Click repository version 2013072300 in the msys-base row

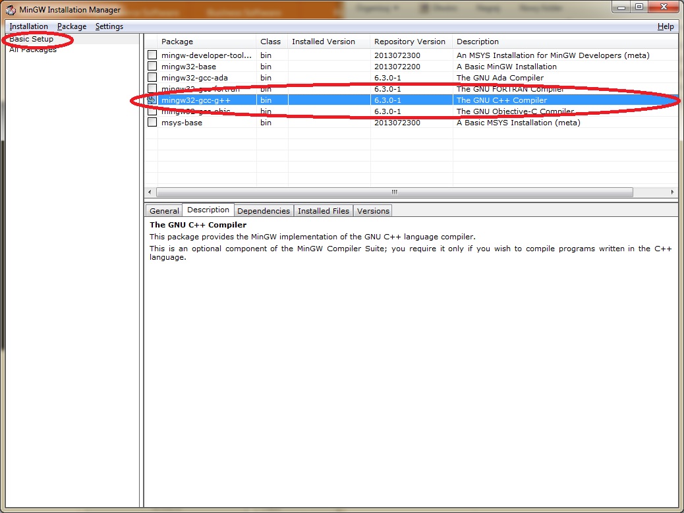tap(397, 123)
